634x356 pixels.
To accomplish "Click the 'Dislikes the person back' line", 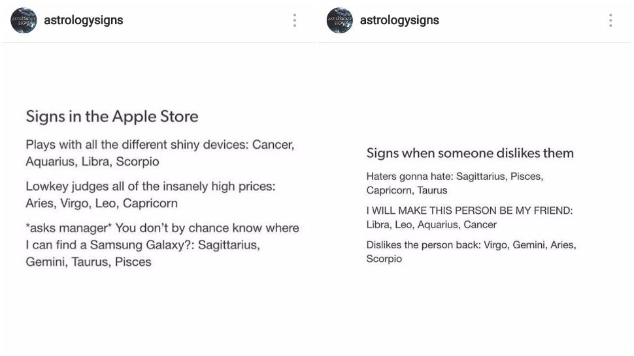I will (x=471, y=252).
